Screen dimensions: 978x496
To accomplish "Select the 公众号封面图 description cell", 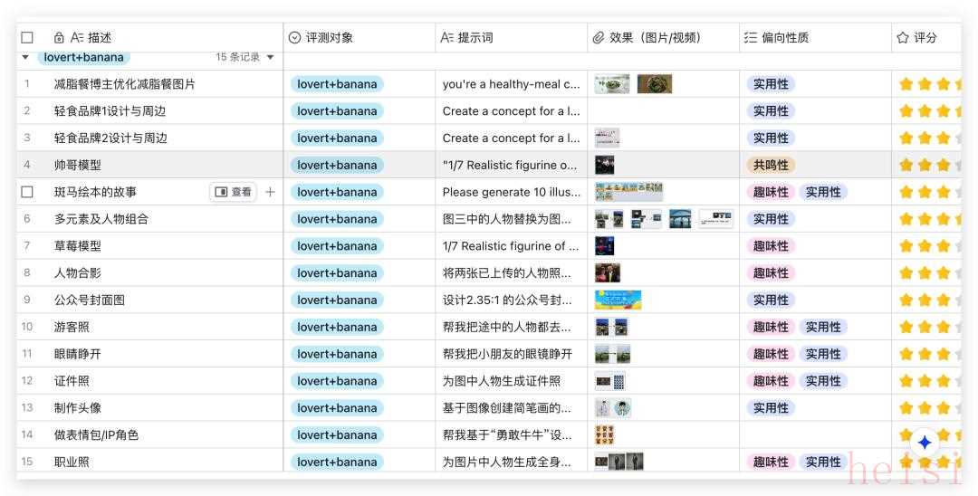I will point(90,300).
